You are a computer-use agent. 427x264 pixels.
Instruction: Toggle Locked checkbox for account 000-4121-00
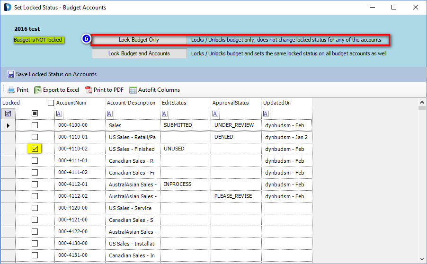[x=35, y=220]
